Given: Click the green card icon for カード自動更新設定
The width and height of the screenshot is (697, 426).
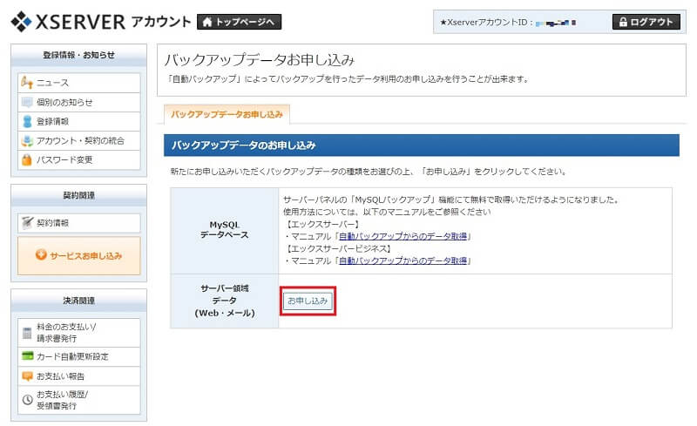Looking at the screenshot, I should (28, 355).
